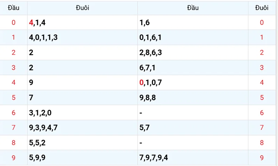278x166 pixels.
Task: Click the leftmost Đầu column header
Action: [14, 8]
